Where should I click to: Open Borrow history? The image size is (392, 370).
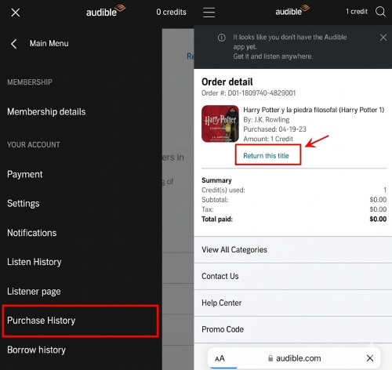36,350
